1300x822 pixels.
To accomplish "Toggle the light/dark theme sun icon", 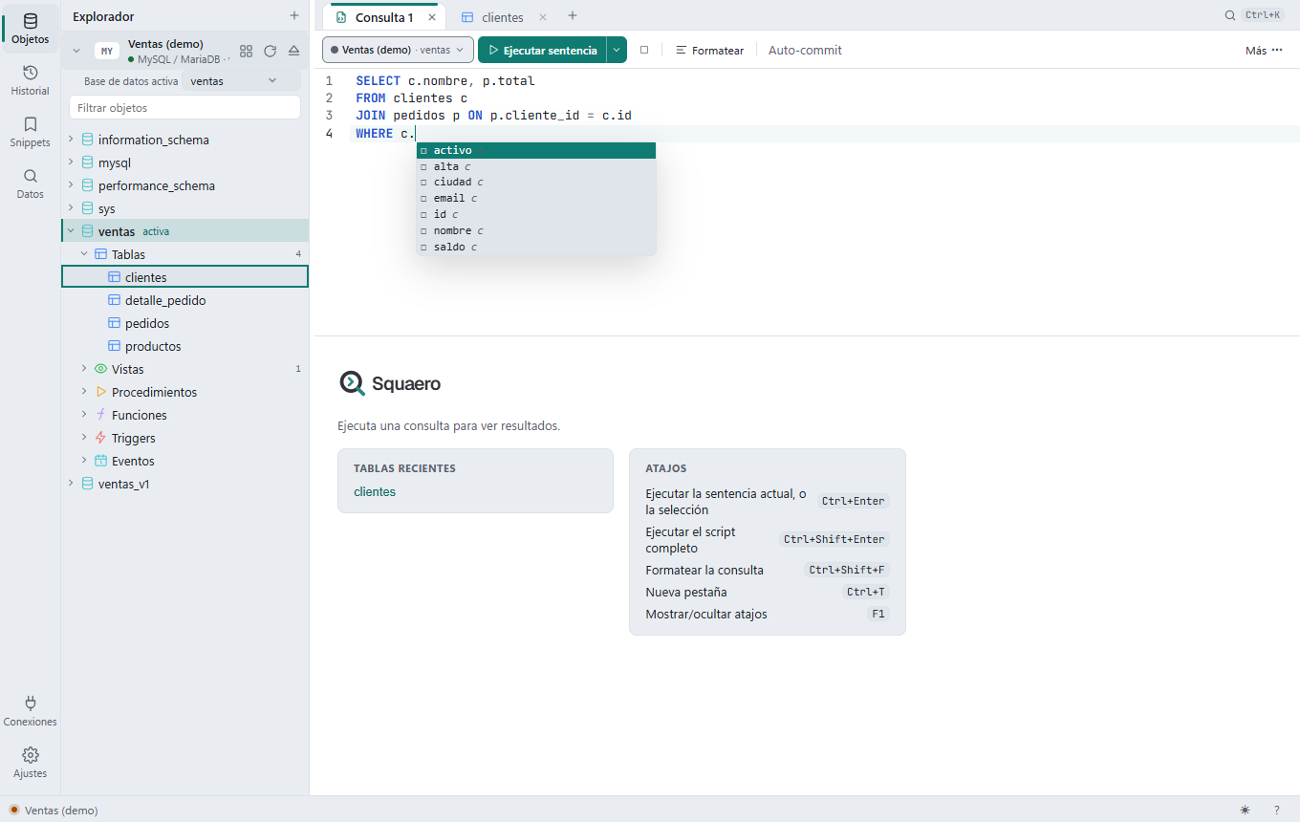I will tap(1245, 810).
